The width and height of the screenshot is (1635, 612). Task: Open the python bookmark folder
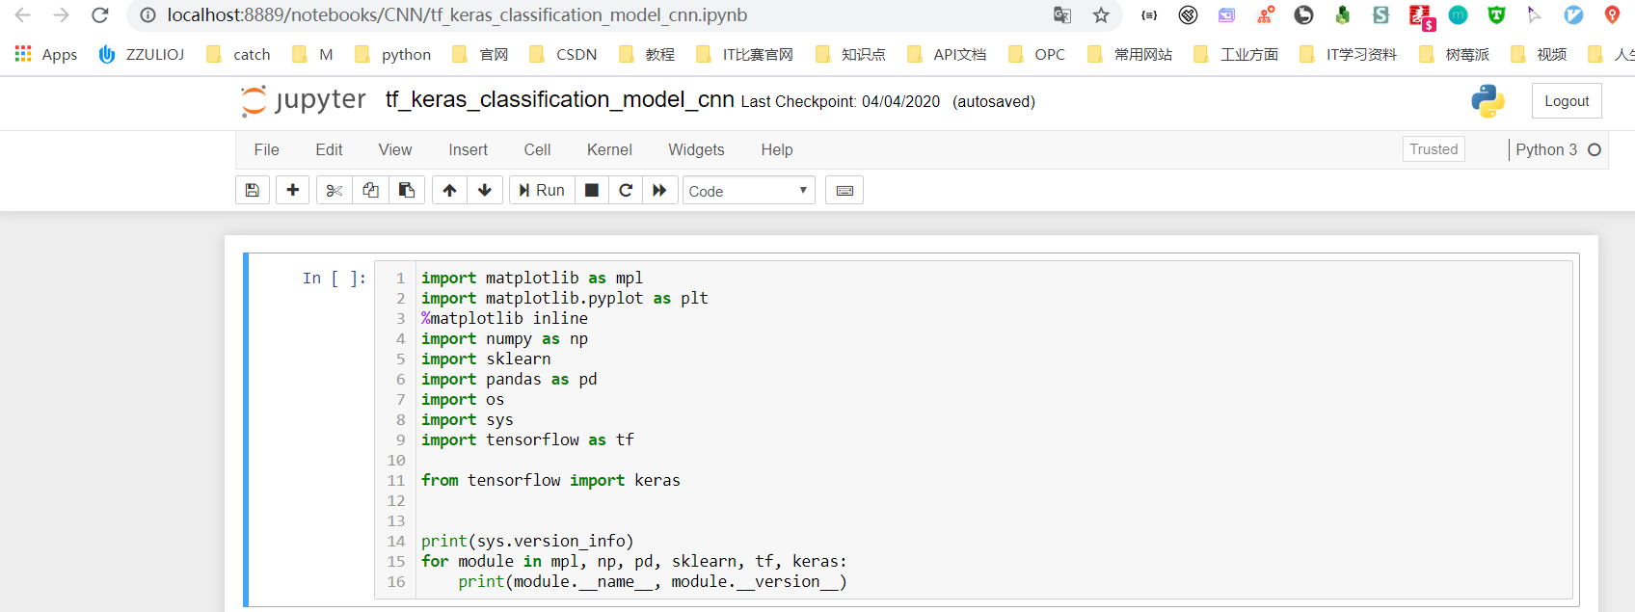coord(392,54)
